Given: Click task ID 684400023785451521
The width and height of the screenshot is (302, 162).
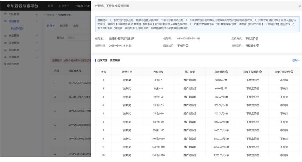Looking at the screenshot, I should (x=189, y=39).
